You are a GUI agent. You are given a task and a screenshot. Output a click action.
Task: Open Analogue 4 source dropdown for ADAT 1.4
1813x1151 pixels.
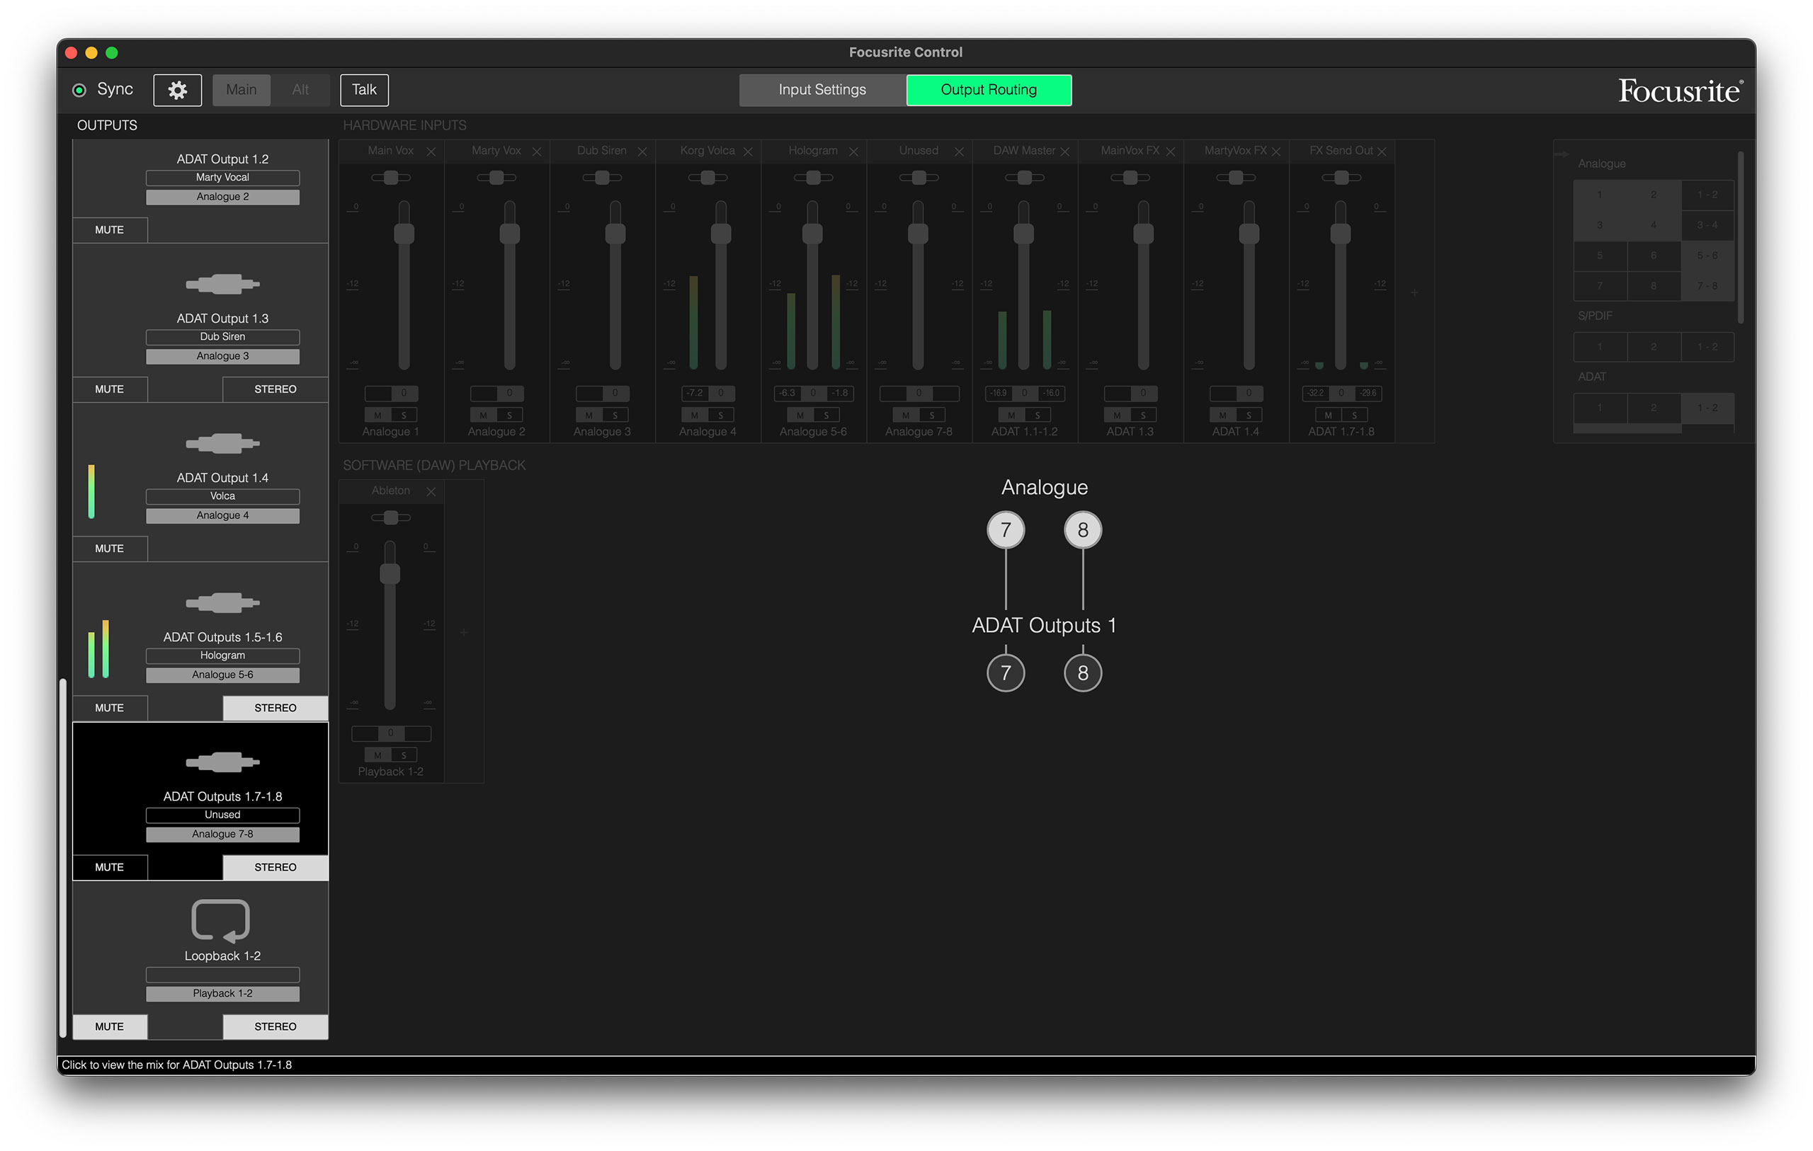(223, 515)
